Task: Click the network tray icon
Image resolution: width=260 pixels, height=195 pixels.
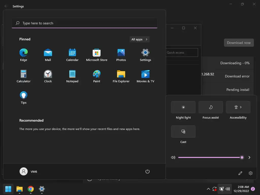Action: pyautogui.click(x=221, y=189)
